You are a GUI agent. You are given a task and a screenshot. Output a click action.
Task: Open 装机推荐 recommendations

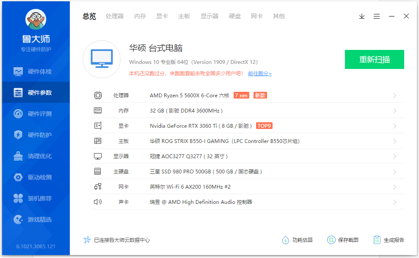click(36, 198)
